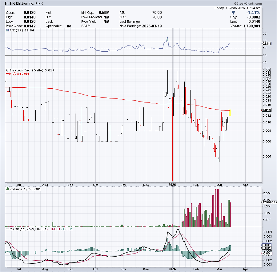Click the Apr label on bottom MACD axis
The height and width of the screenshot is (272, 277).
[245, 269]
